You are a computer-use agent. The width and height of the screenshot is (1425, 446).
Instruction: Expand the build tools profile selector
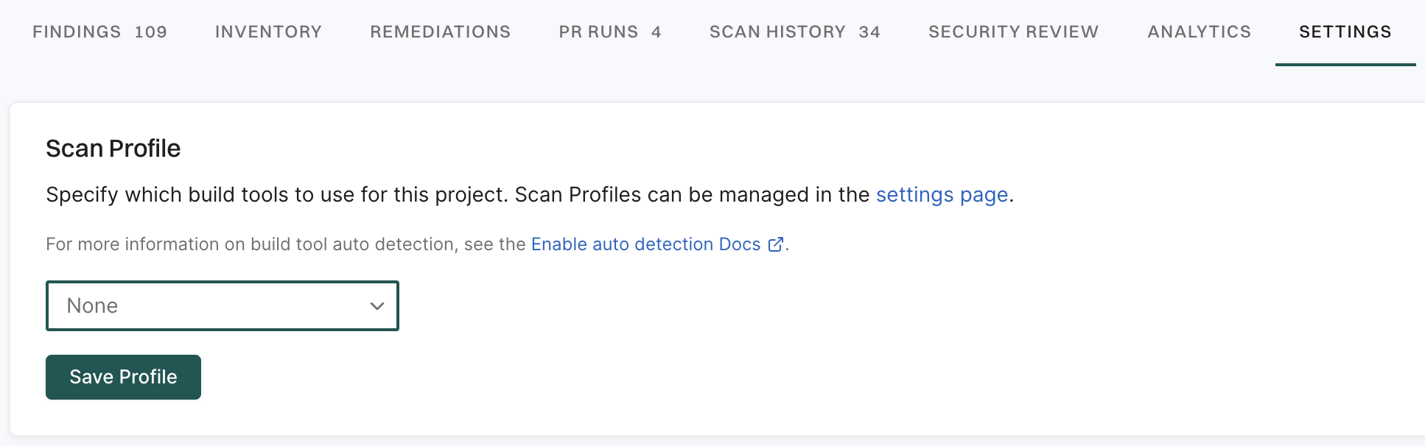pyautogui.click(x=221, y=305)
